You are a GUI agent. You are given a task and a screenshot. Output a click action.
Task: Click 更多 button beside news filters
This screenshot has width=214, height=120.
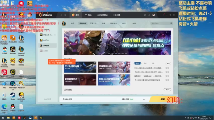pyautogui.click(x=168, y=63)
